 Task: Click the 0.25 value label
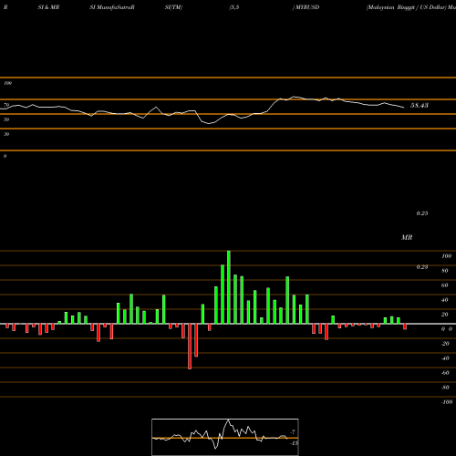tap(422, 213)
